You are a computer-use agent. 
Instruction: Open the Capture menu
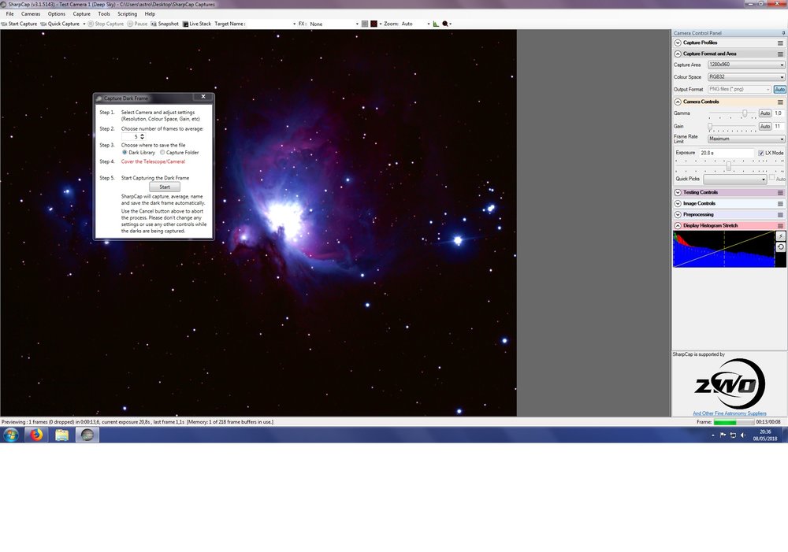coord(81,13)
